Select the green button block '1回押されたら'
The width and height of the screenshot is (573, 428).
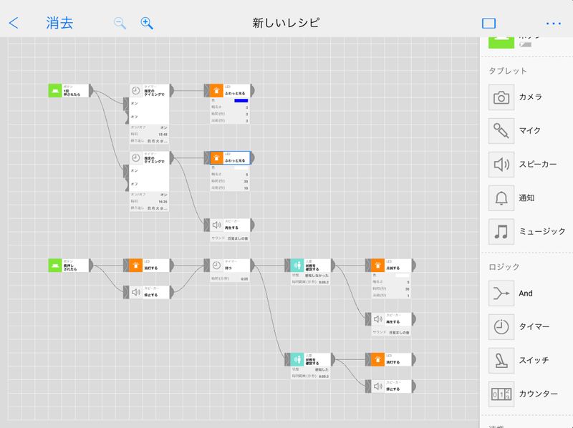tap(69, 90)
